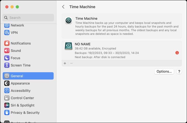This screenshot has height=123, width=187.
Task: Go back using the chevron arrow
Action: click(63, 7)
